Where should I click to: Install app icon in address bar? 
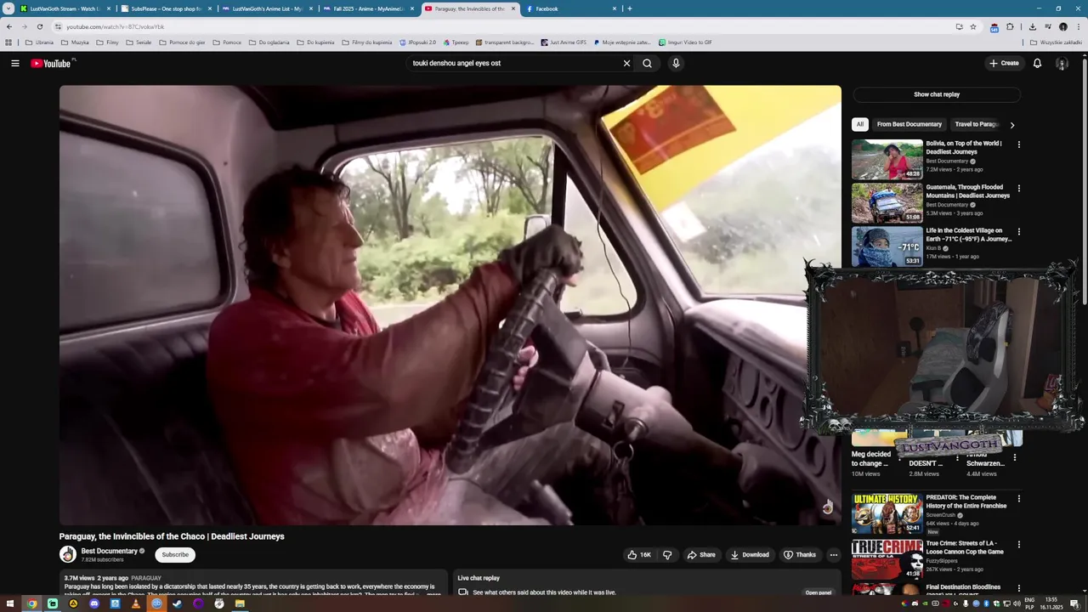(959, 26)
